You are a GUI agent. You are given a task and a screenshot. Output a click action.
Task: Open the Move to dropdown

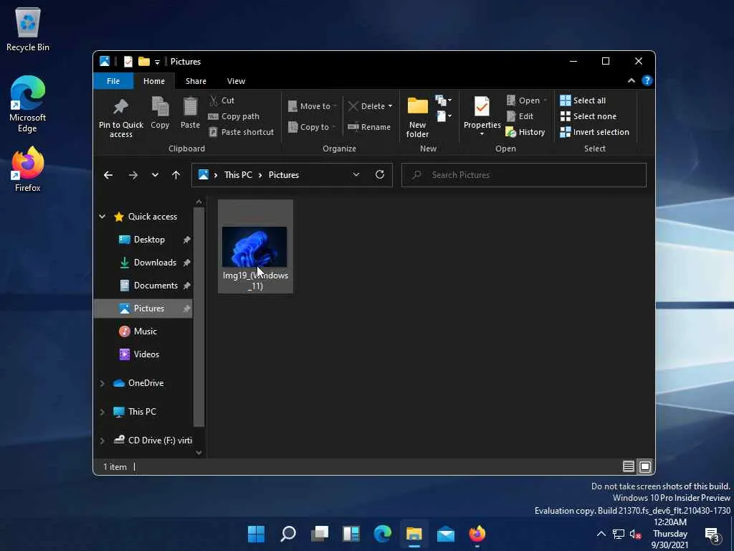tap(312, 106)
